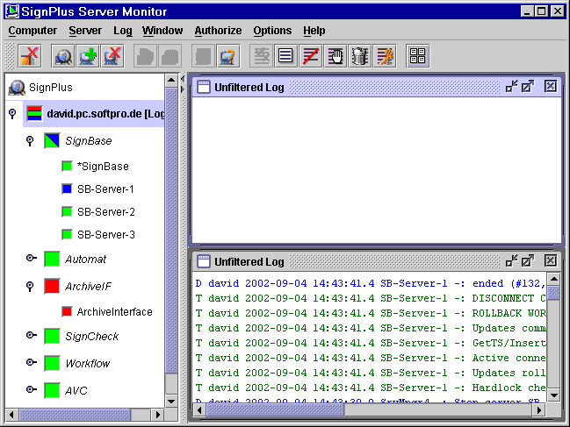Click the red-slashed lines toolbar icon
The image size is (570, 427).
click(311, 57)
